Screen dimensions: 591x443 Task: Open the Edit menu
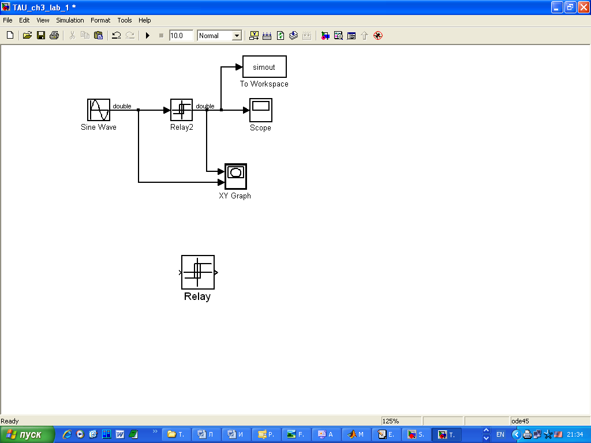[x=24, y=20]
